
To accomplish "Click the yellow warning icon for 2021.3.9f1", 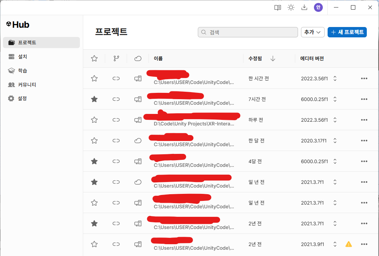I will point(349,244).
